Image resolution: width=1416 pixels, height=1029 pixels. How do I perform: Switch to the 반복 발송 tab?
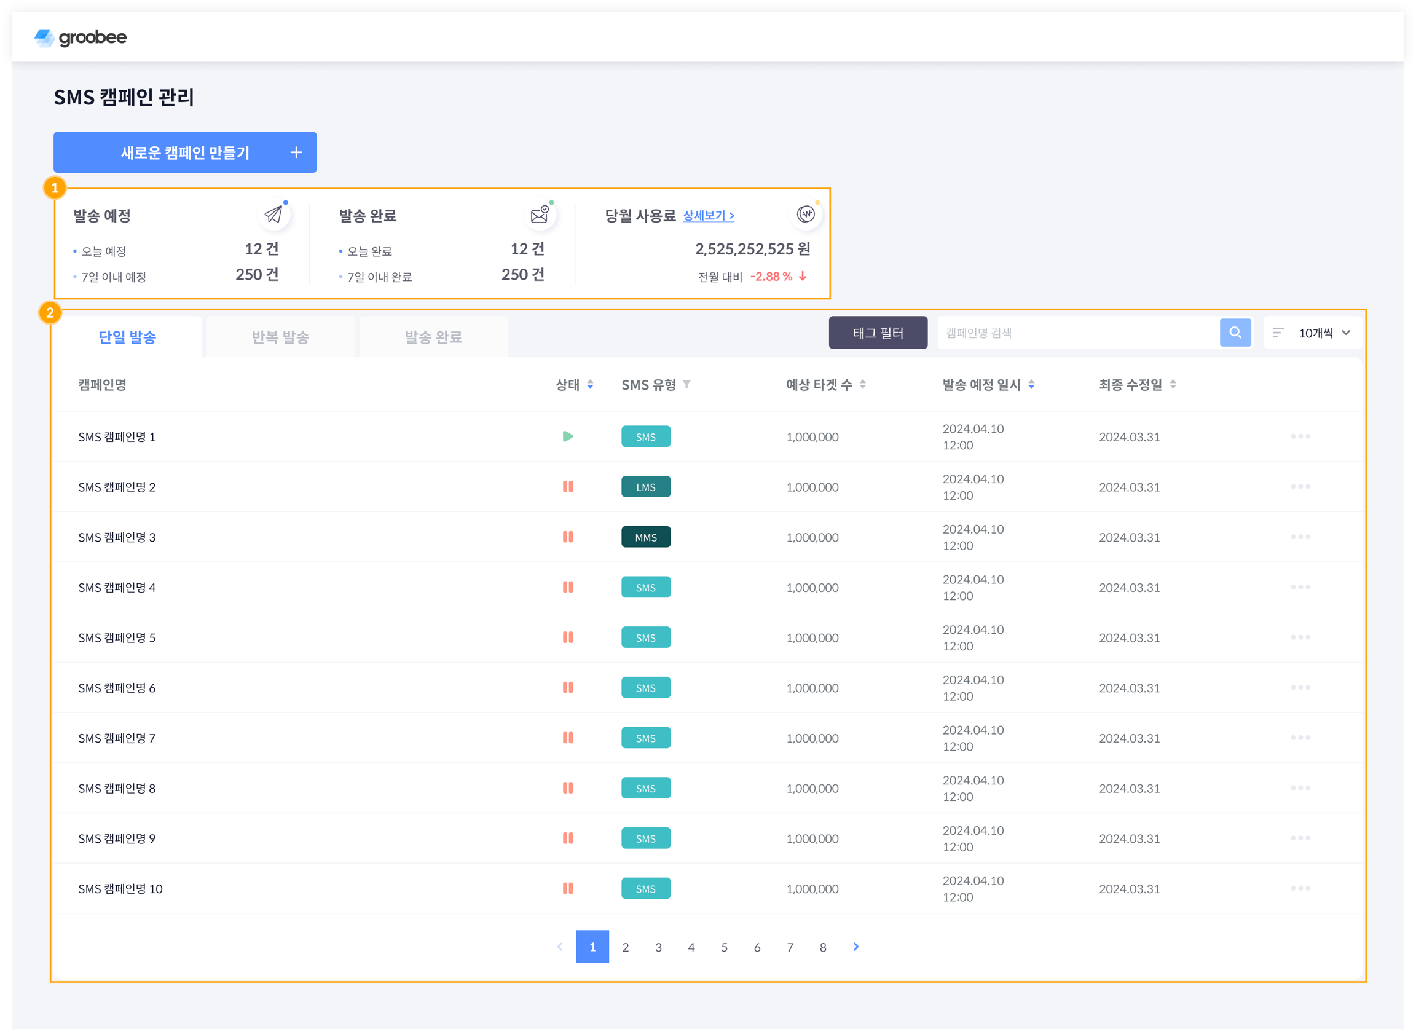click(280, 337)
